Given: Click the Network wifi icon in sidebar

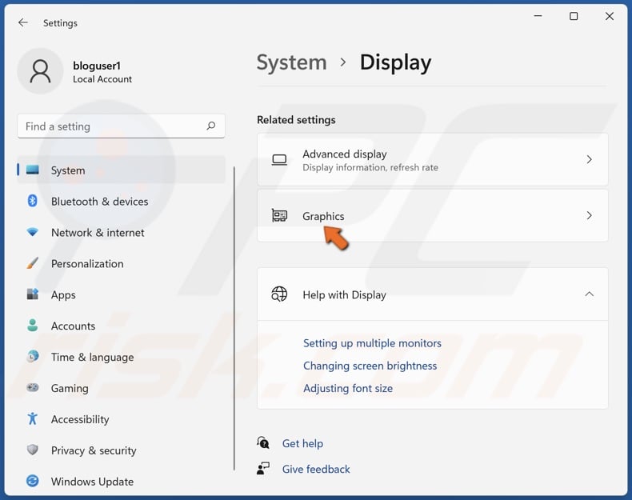Looking at the screenshot, I should [33, 232].
